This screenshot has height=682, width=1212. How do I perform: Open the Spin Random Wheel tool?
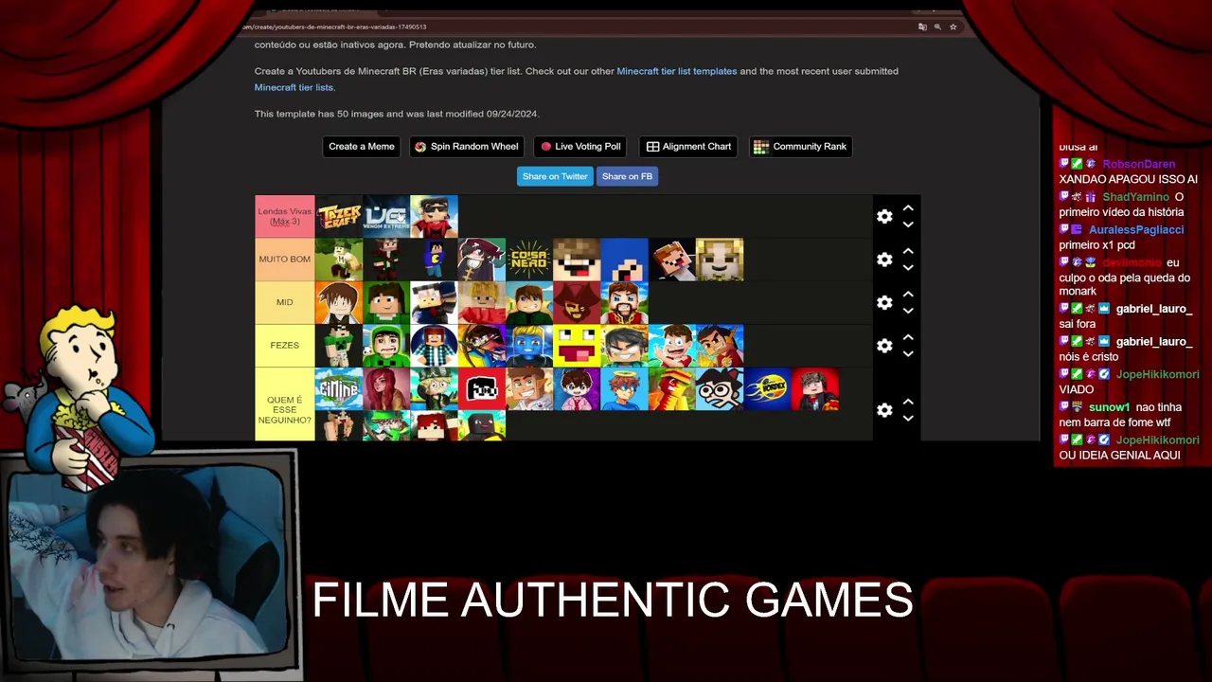click(x=467, y=147)
